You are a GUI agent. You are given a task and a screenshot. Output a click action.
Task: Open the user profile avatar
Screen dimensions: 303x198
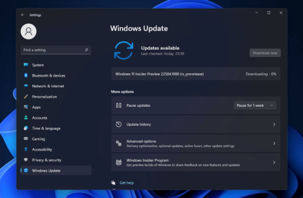pos(29,31)
